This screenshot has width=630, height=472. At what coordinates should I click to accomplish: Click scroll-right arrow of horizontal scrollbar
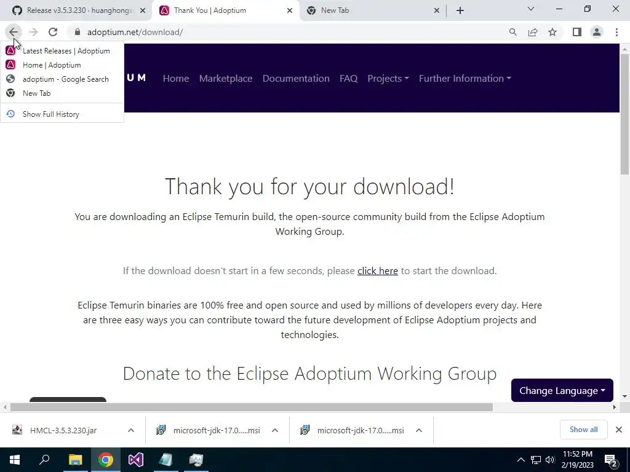(x=615, y=407)
